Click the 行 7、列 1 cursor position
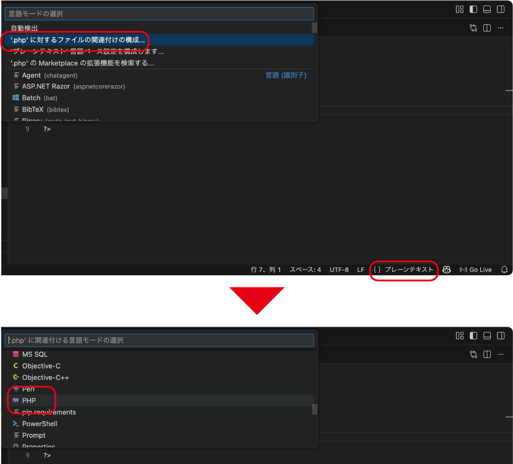The height and width of the screenshot is (464, 513). (266, 270)
